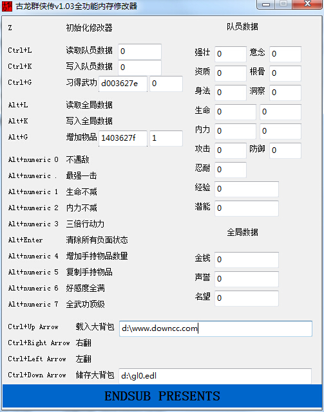Click the second 内力 value field
This screenshot has width=324, height=412.
281,131
